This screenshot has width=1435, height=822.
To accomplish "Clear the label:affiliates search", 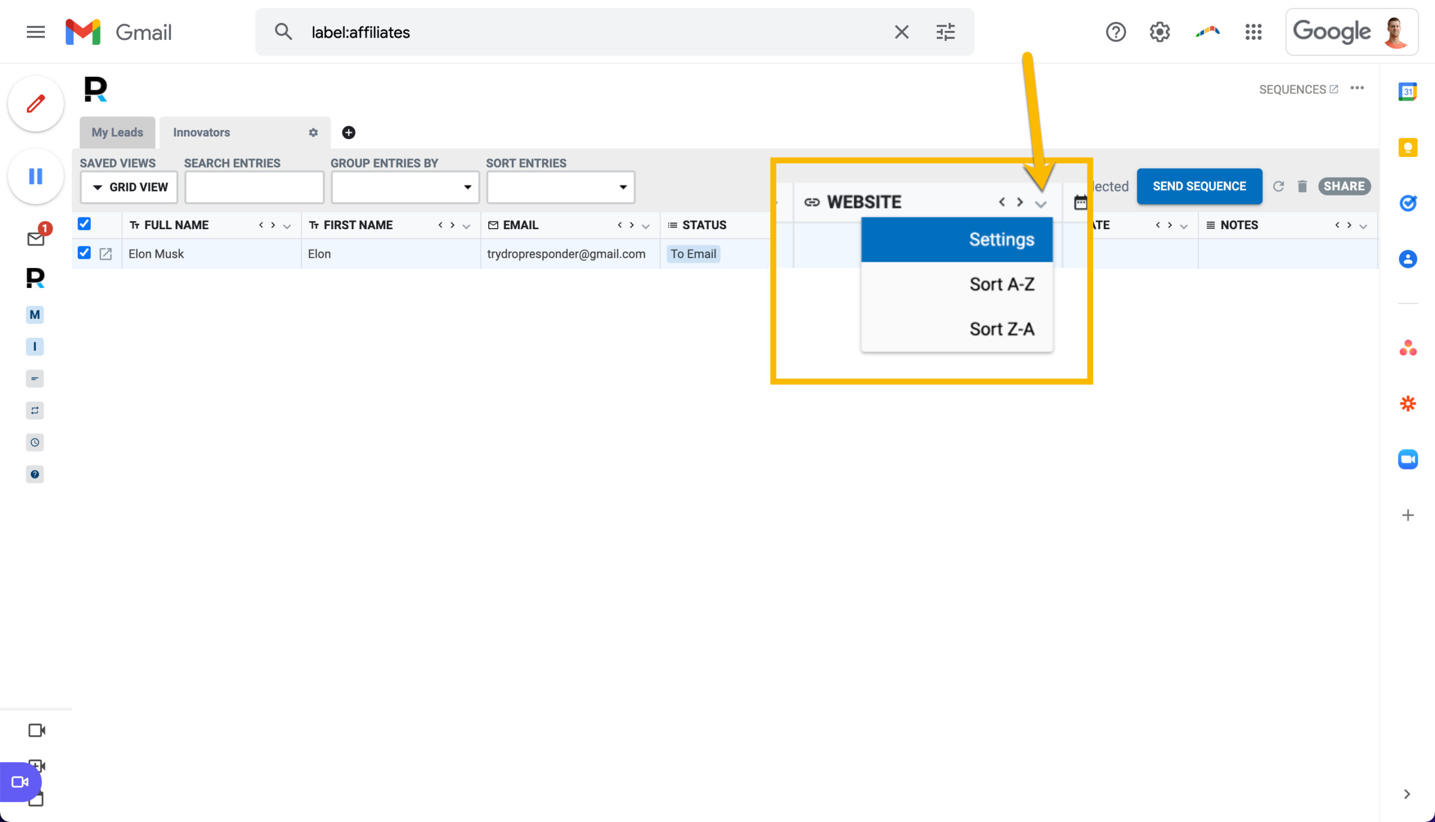I will pos(901,32).
